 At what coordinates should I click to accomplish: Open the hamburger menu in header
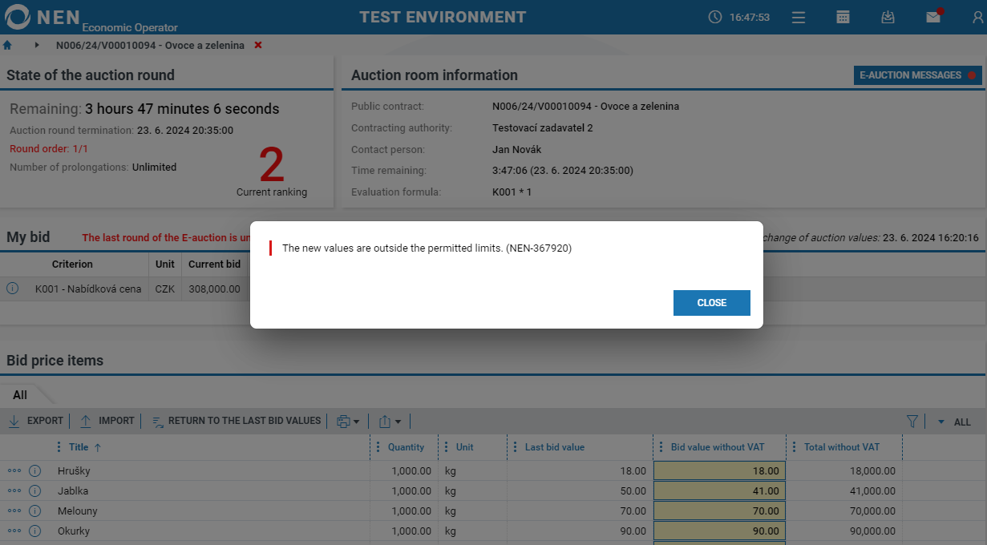click(x=799, y=17)
